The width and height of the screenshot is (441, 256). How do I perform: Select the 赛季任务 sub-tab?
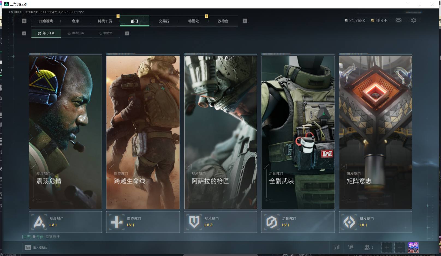pos(76,33)
